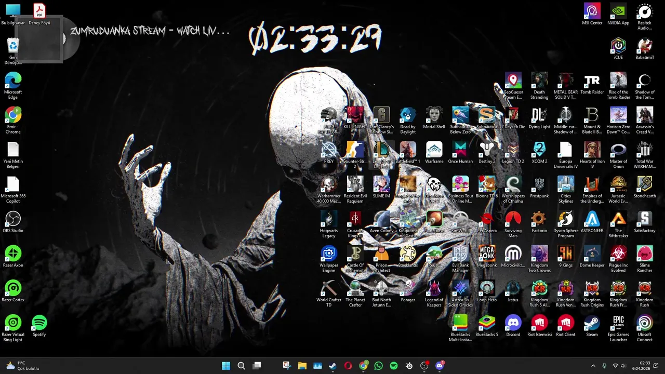Open WhatsApp from taskbar
665x374 pixels.
[378, 366]
